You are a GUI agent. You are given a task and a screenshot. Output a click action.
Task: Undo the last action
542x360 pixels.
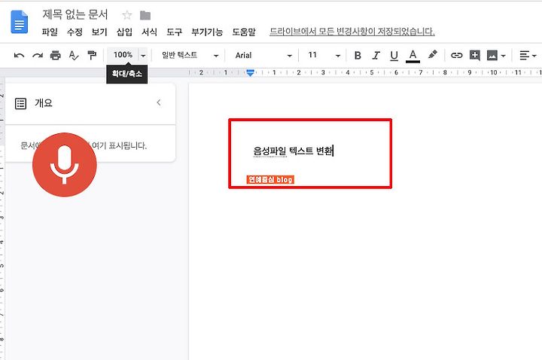19,55
